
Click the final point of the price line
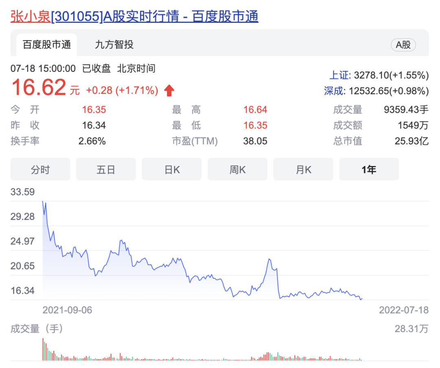tap(362, 299)
